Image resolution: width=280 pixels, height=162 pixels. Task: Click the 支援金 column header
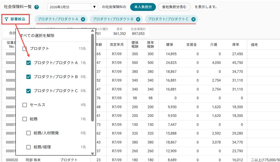click(x=192, y=45)
